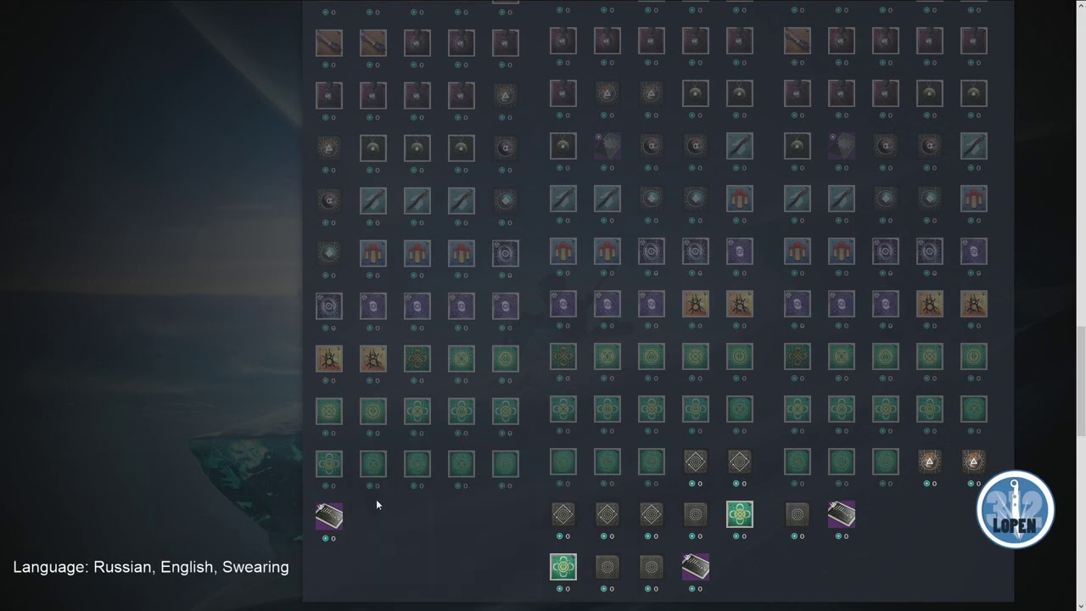Click sword item beside G icons, right column
The width and height of the screenshot is (1086, 611).
974,146
